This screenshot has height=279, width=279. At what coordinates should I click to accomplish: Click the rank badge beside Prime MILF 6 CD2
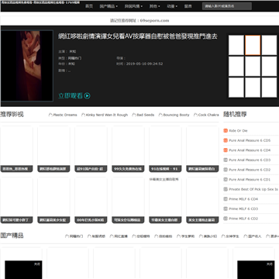click(226, 219)
